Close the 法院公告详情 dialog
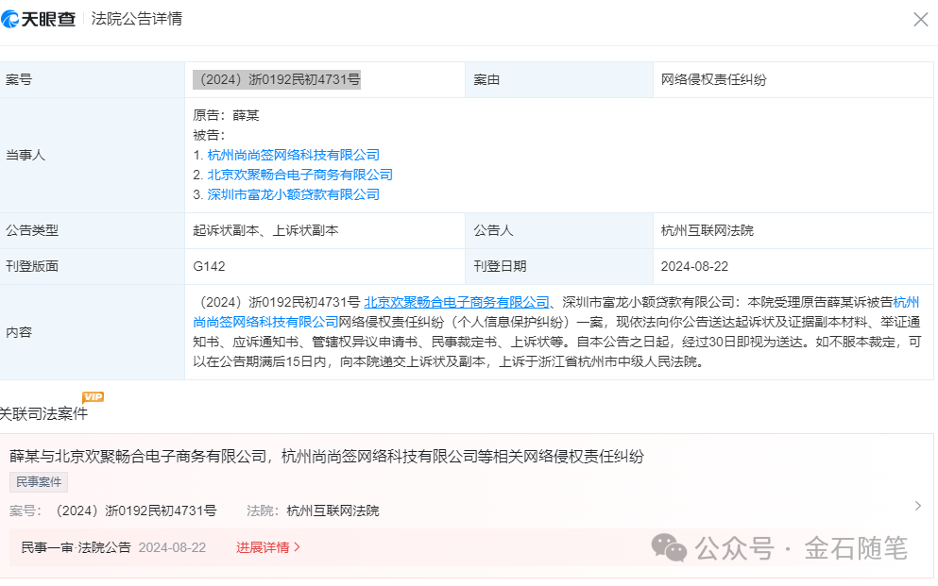 921,20
